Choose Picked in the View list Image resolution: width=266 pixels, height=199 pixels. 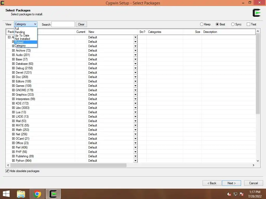(x=26, y=42)
